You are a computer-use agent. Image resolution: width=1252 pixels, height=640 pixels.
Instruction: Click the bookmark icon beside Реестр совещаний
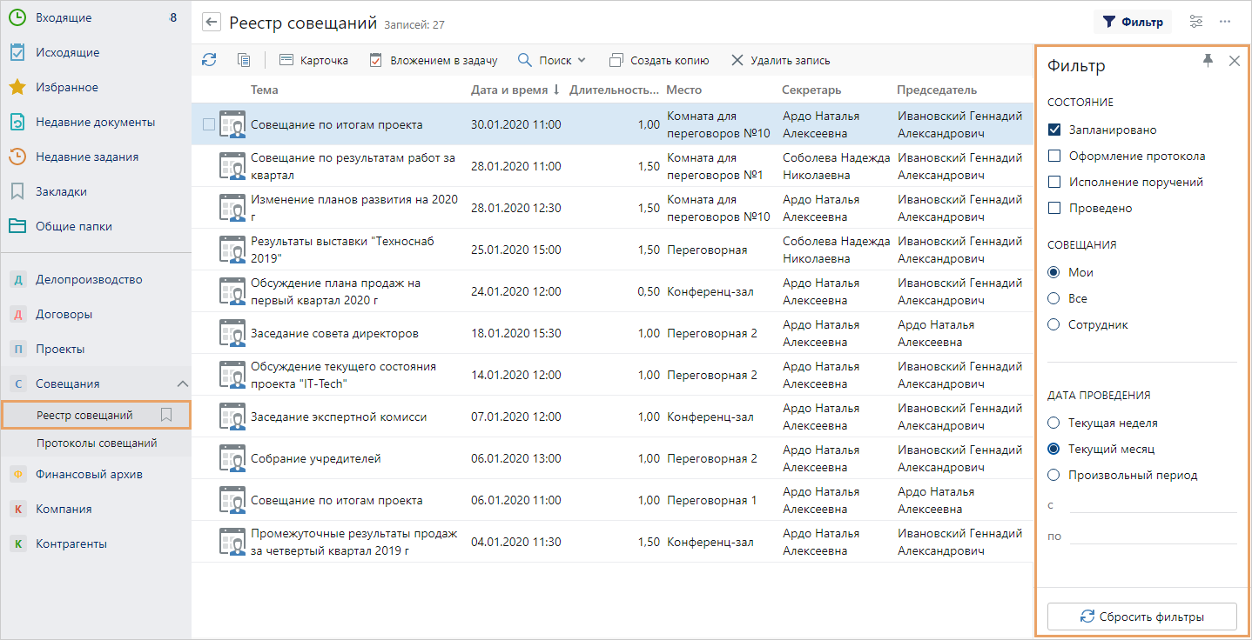coord(166,416)
